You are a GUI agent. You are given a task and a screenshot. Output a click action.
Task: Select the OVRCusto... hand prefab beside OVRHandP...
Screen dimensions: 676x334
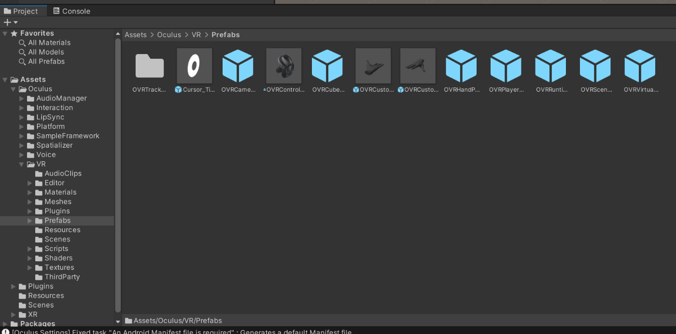pyautogui.click(x=418, y=66)
